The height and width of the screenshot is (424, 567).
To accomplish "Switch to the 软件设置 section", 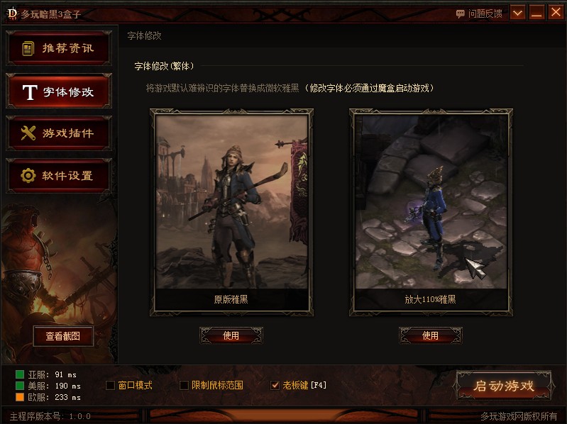I will point(59,176).
